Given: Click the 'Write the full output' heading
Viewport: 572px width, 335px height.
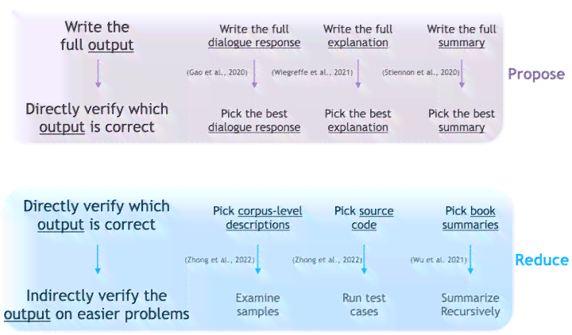Looking at the screenshot, I should click(97, 36).
